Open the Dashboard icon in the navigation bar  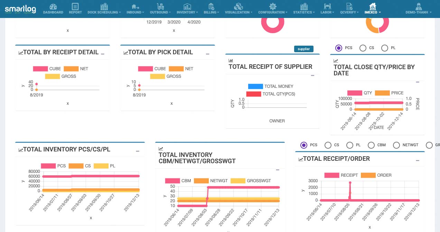[53, 7]
